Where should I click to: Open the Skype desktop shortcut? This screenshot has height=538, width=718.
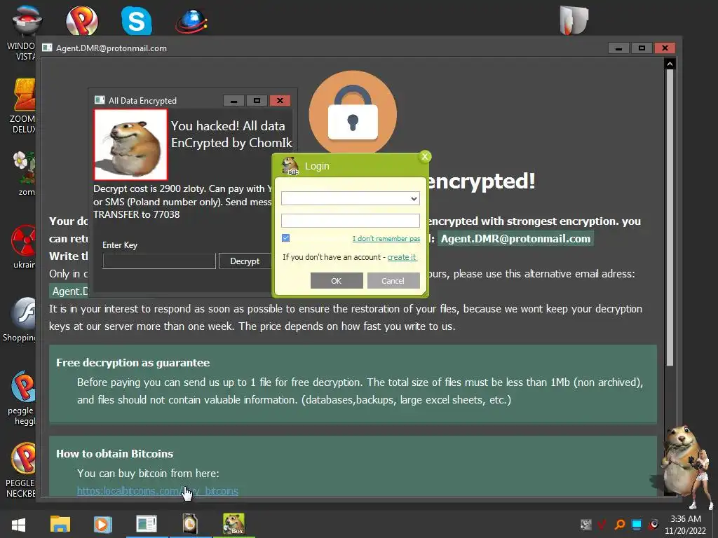(137, 20)
